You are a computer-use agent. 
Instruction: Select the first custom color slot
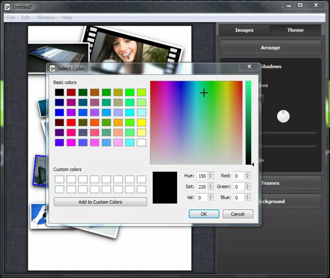[x=60, y=179]
